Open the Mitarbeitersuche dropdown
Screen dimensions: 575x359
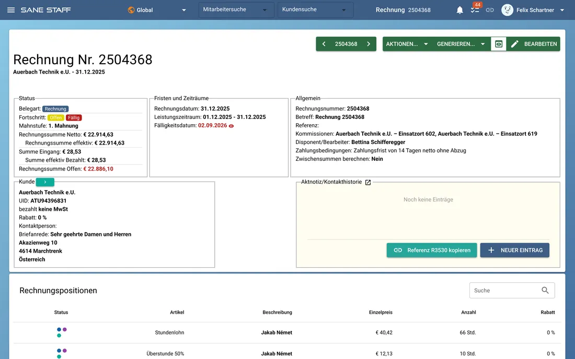[x=236, y=10]
